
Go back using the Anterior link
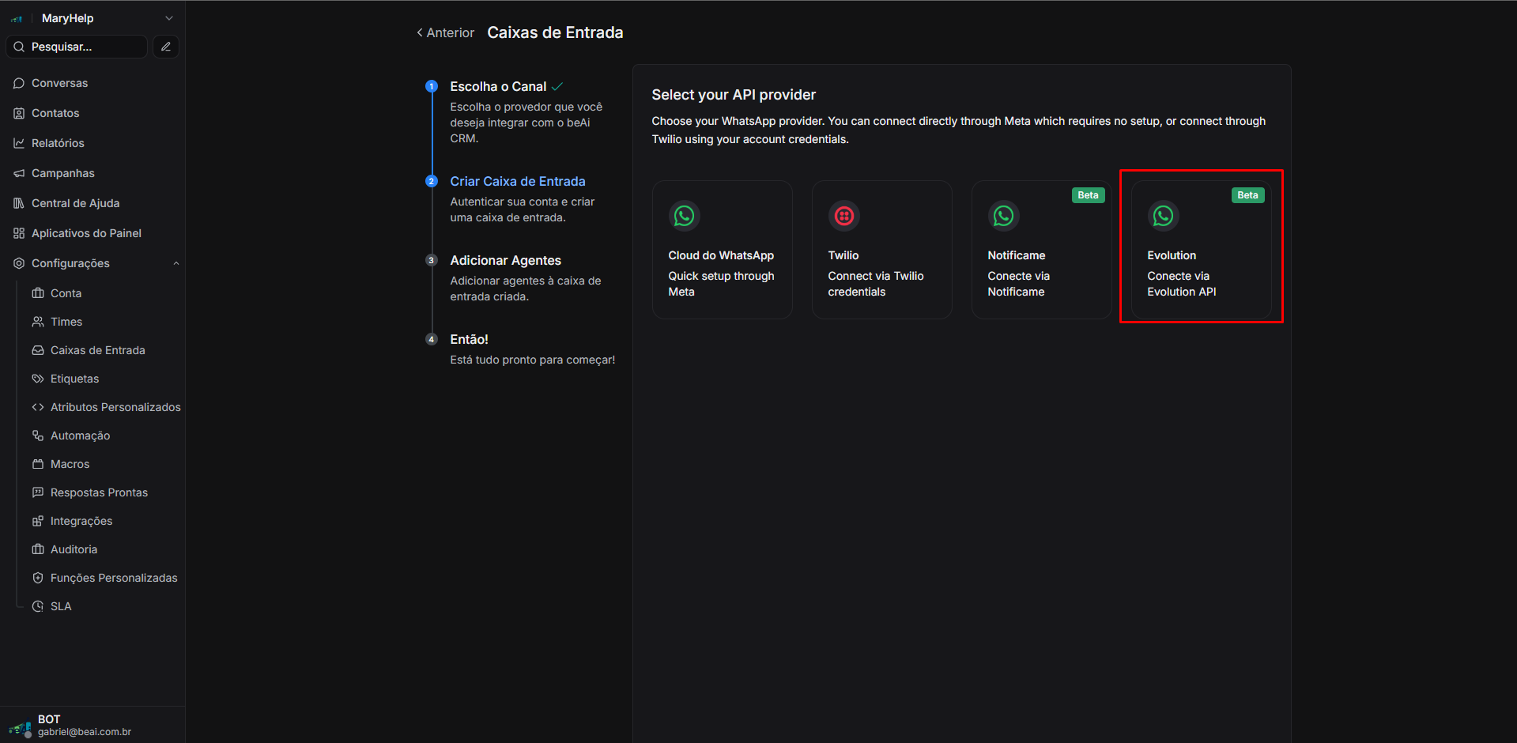[445, 32]
